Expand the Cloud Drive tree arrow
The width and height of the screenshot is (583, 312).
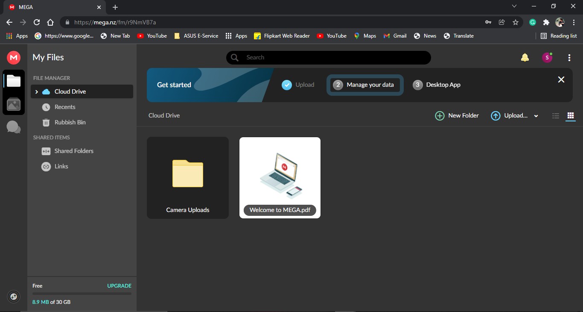[x=37, y=91]
